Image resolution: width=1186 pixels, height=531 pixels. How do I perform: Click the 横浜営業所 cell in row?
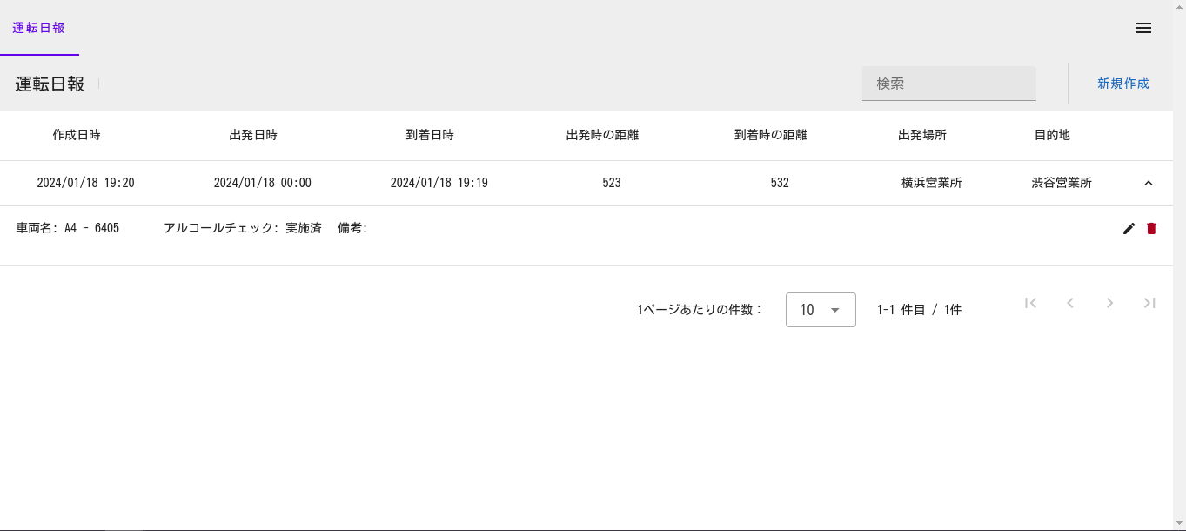tap(931, 183)
